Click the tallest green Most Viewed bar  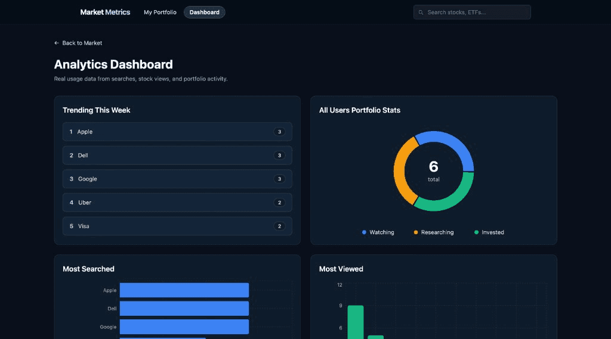356,322
